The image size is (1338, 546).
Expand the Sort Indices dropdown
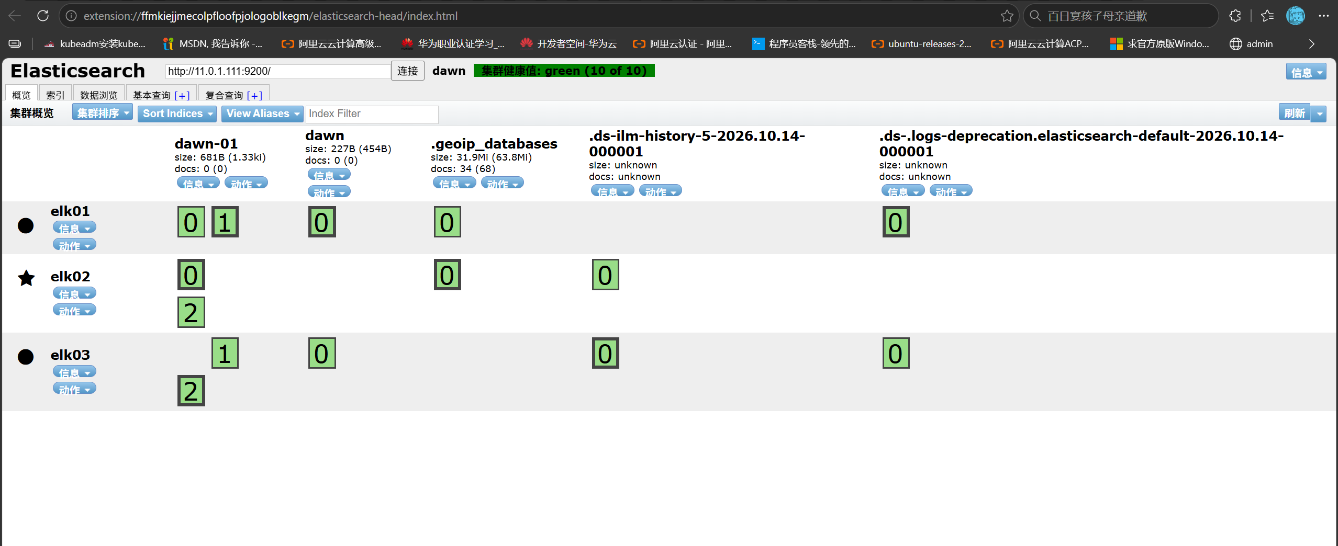(177, 113)
